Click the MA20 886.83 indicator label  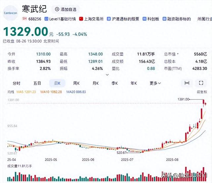coord(76,92)
